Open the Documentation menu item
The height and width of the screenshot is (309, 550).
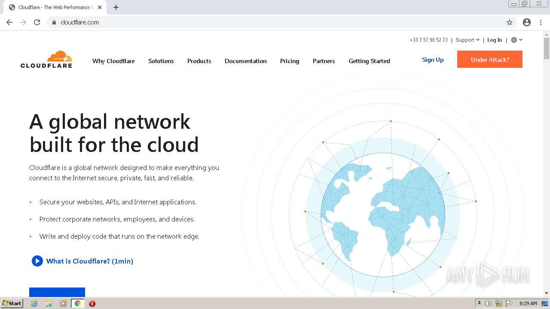[246, 61]
